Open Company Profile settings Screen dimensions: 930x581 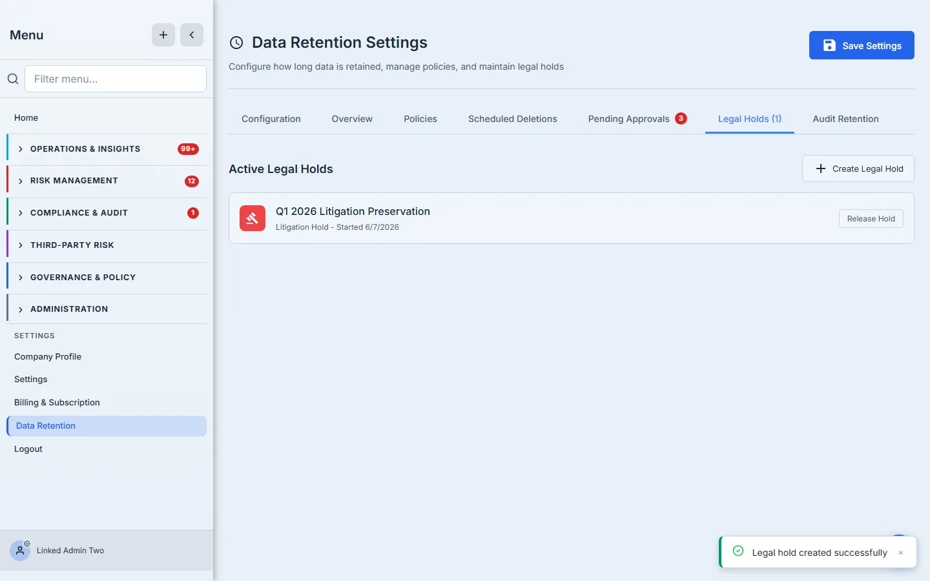(107, 356)
